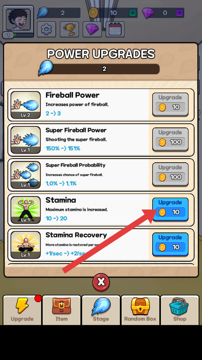The height and width of the screenshot is (360, 202).
Task: Open the trophy achievements icon
Action: tap(70, 29)
